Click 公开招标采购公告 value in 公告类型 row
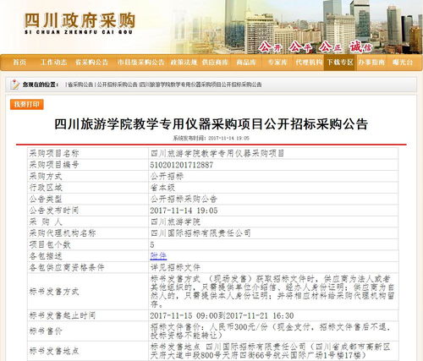Viewport: 423px width, 361px height. point(184,200)
